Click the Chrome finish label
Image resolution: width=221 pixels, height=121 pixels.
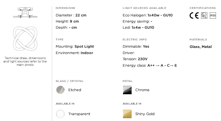point(142,90)
